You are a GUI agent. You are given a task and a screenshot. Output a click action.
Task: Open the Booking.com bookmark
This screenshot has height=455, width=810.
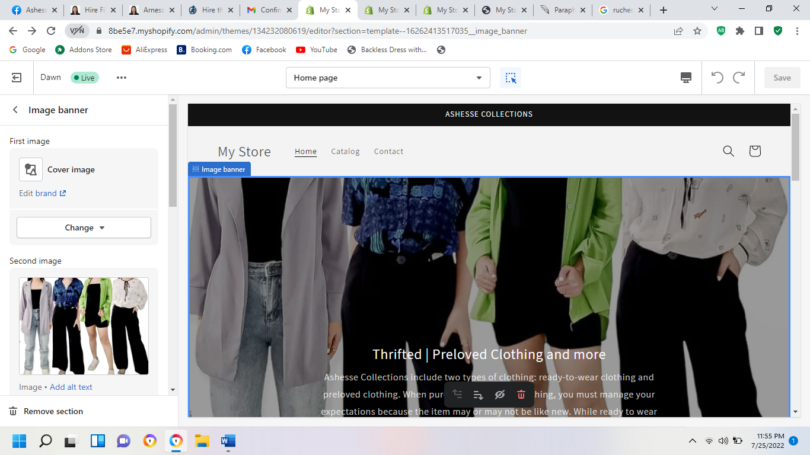(x=204, y=50)
